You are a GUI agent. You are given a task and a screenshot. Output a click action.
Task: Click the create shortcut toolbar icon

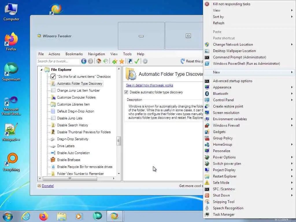coord(130,61)
